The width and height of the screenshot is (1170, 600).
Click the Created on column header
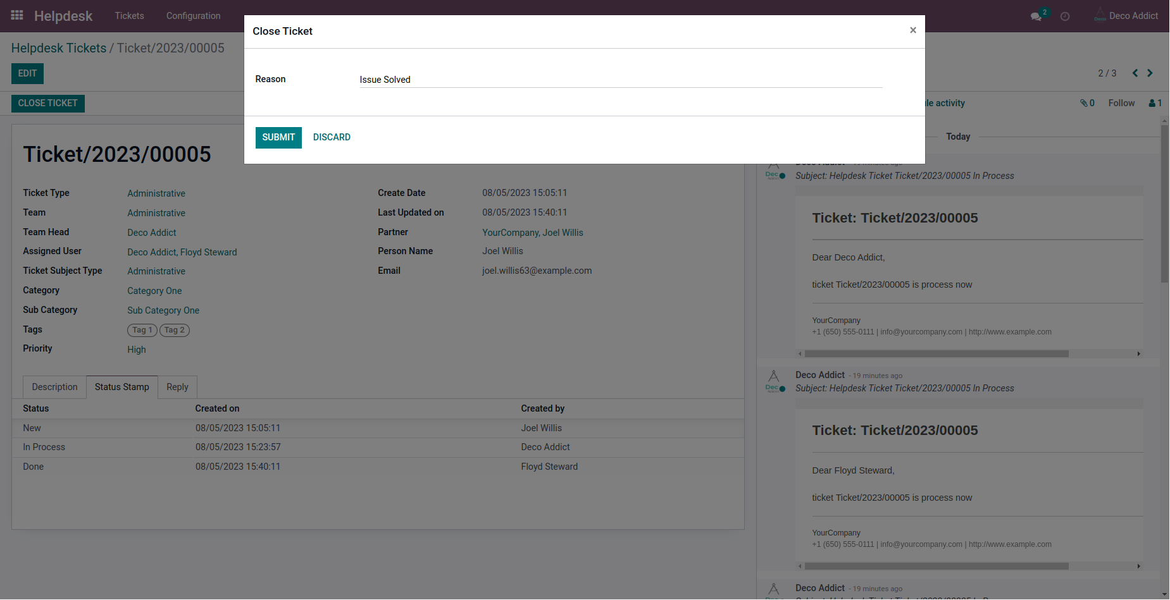tap(217, 408)
